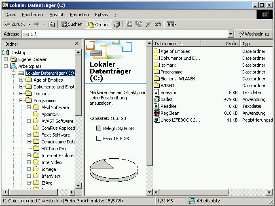Click the Forward arrow toolbar icon
275x206 pixels.
coord(37,24)
